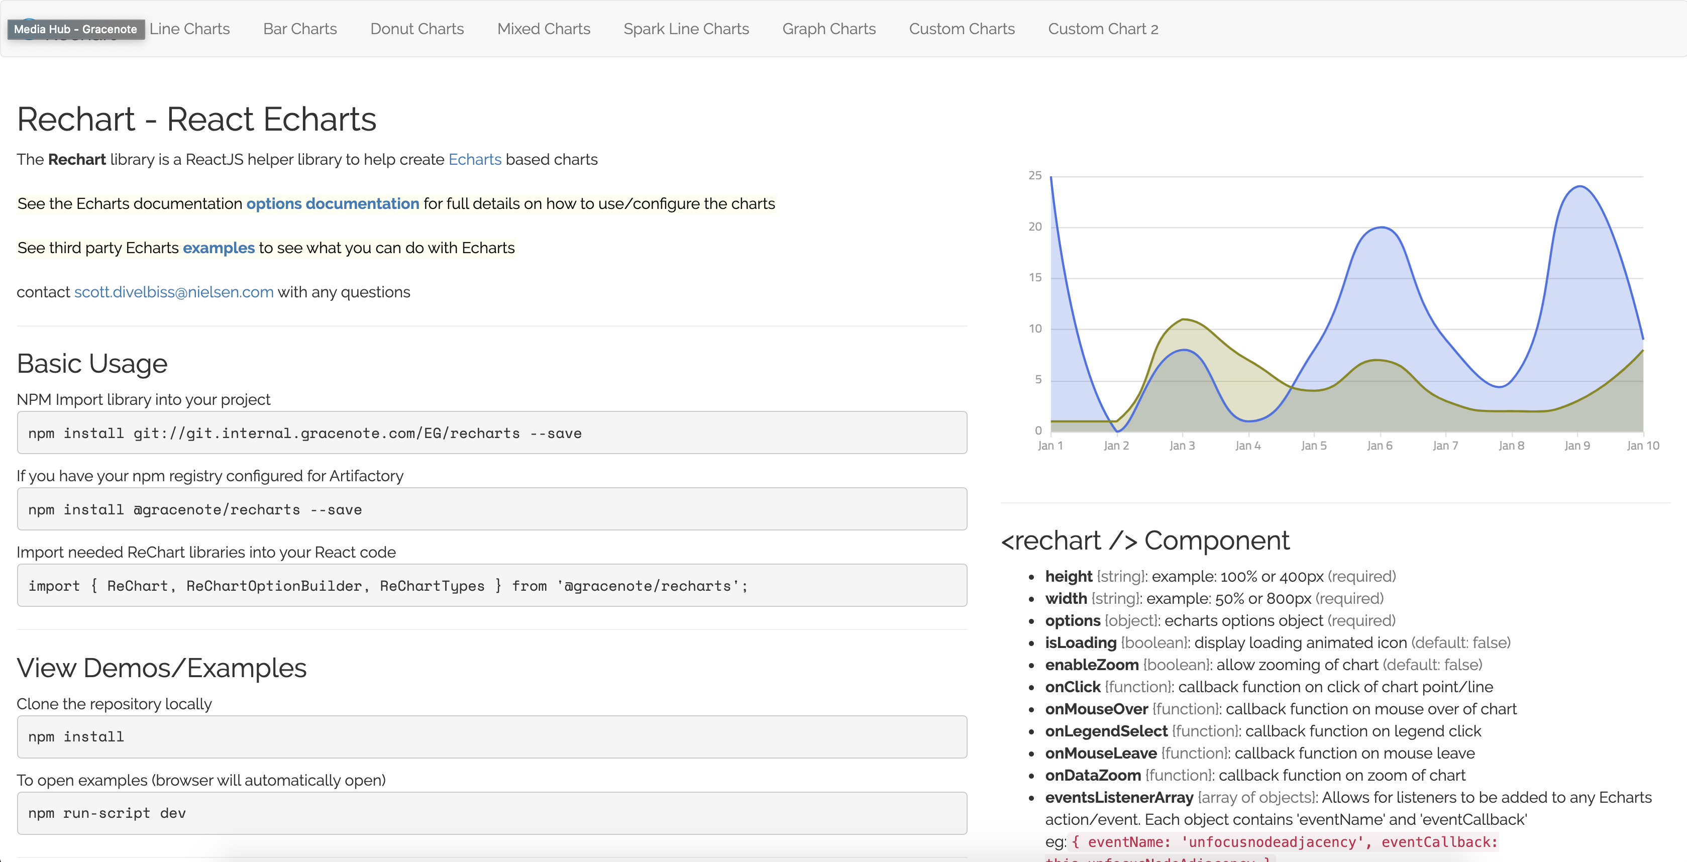The image size is (1687, 862).
Task: Click the onMouseOver property list item
Action: [x=1281, y=709]
